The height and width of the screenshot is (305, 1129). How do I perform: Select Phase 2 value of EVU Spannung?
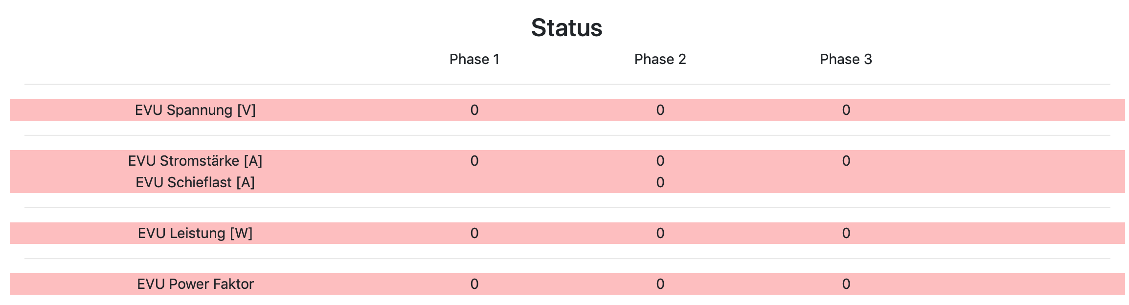click(660, 110)
